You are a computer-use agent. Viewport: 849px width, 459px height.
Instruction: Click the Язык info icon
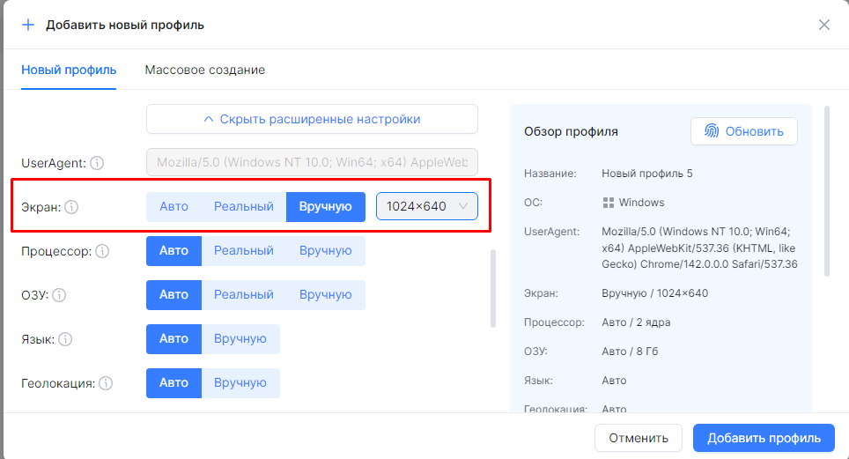tap(65, 339)
